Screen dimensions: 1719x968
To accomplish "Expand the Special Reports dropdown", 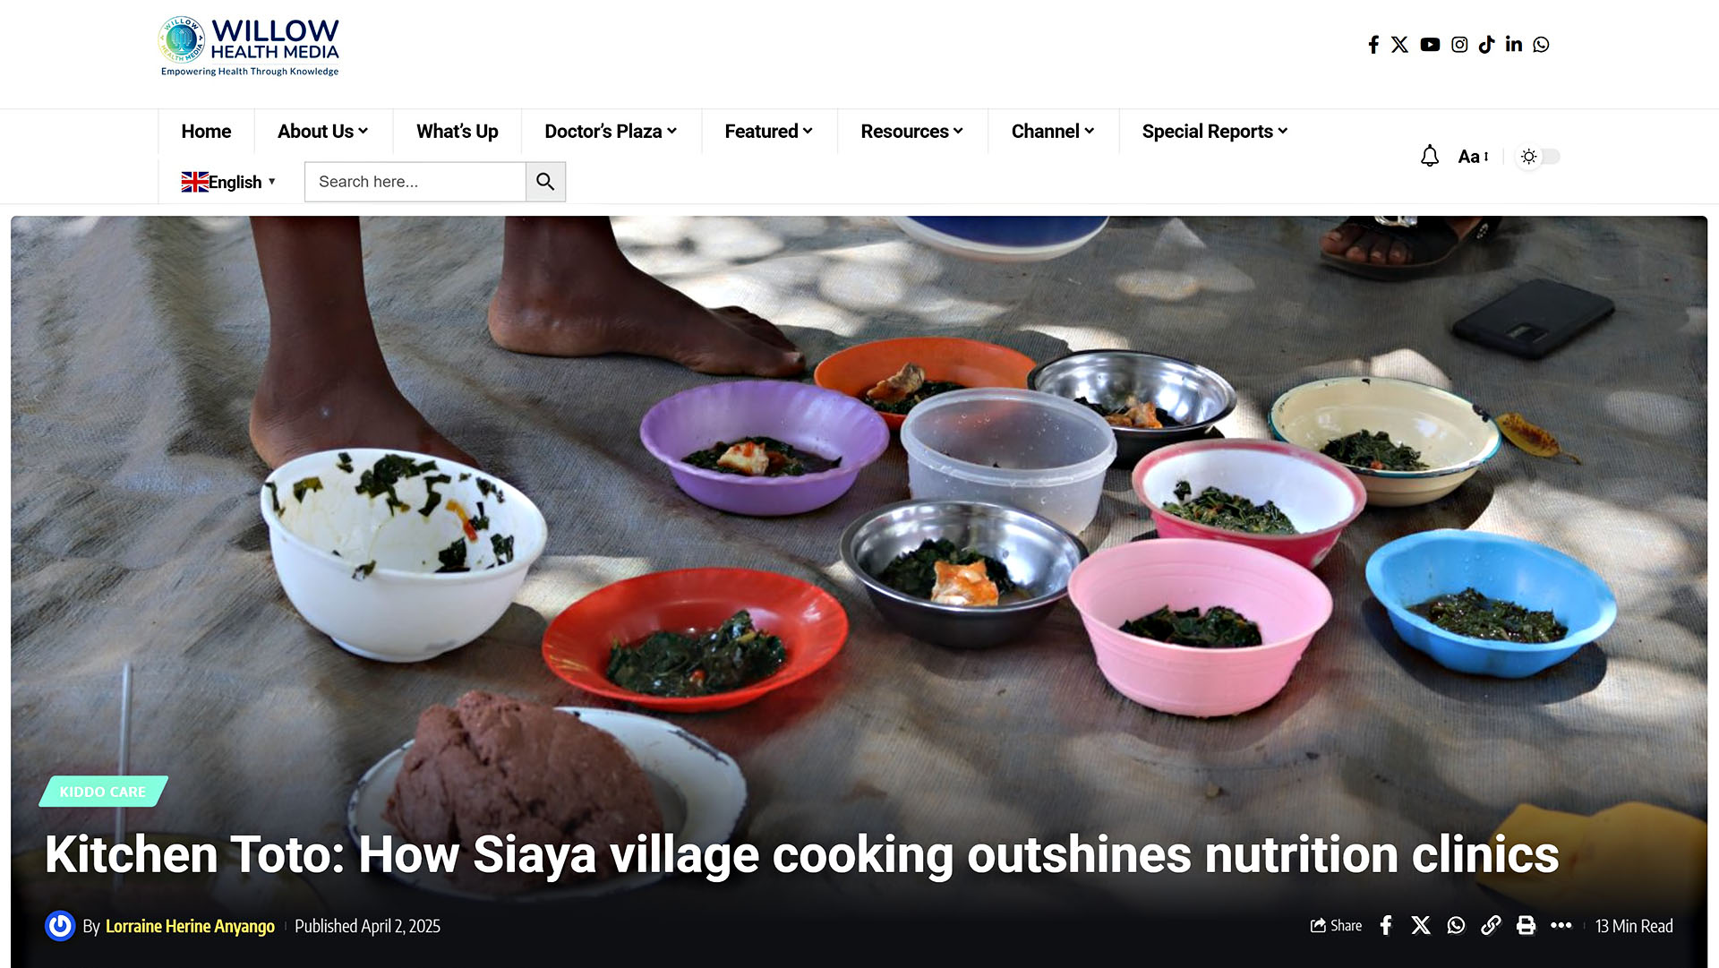I will (x=1215, y=132).
